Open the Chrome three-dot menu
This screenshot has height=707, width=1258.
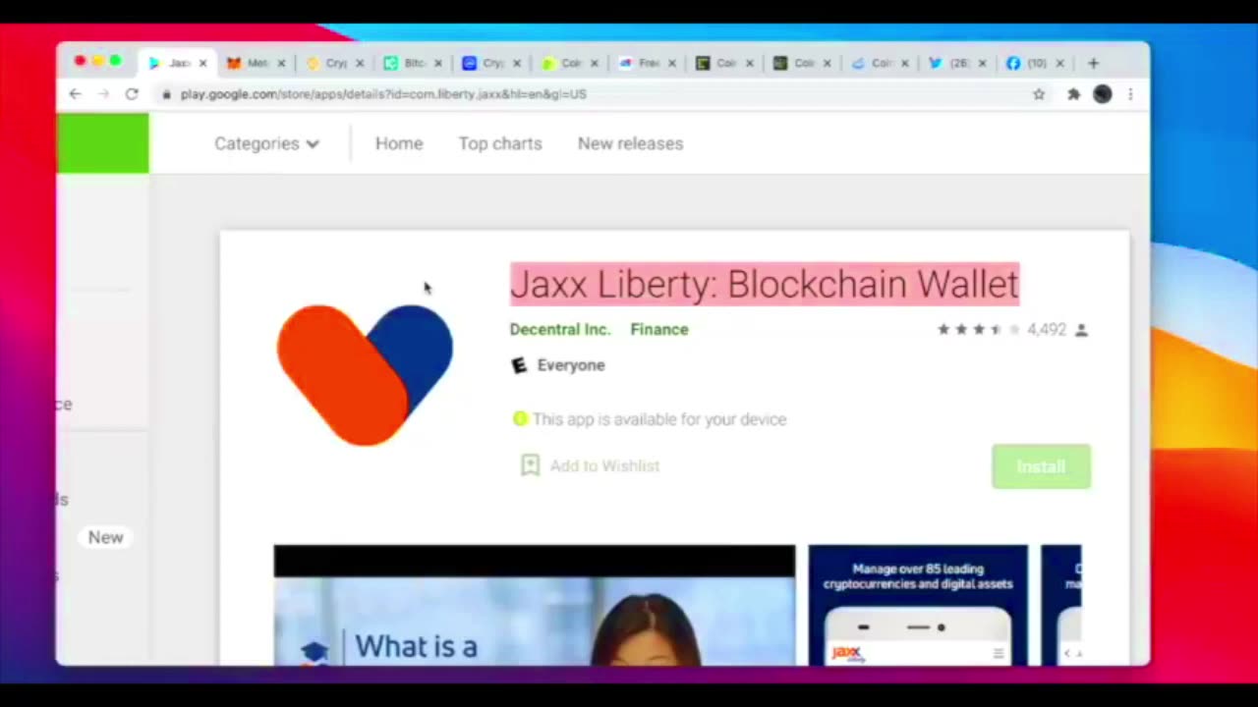(x=1130, y=94)
